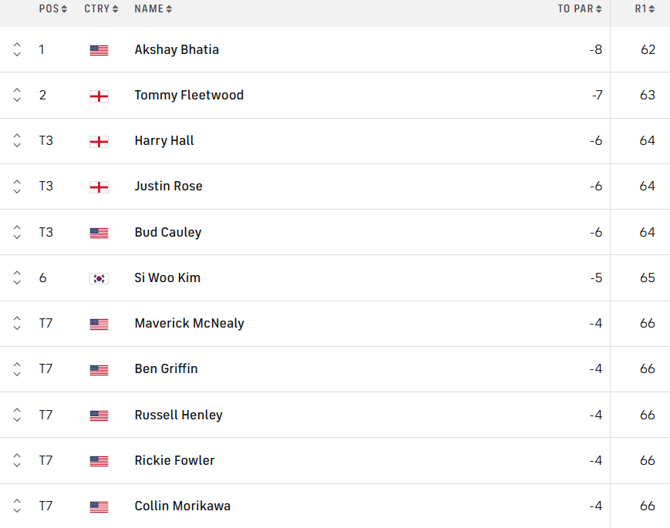Click Si Woo Kim's Korea flag icon

[x=99, y=278]
